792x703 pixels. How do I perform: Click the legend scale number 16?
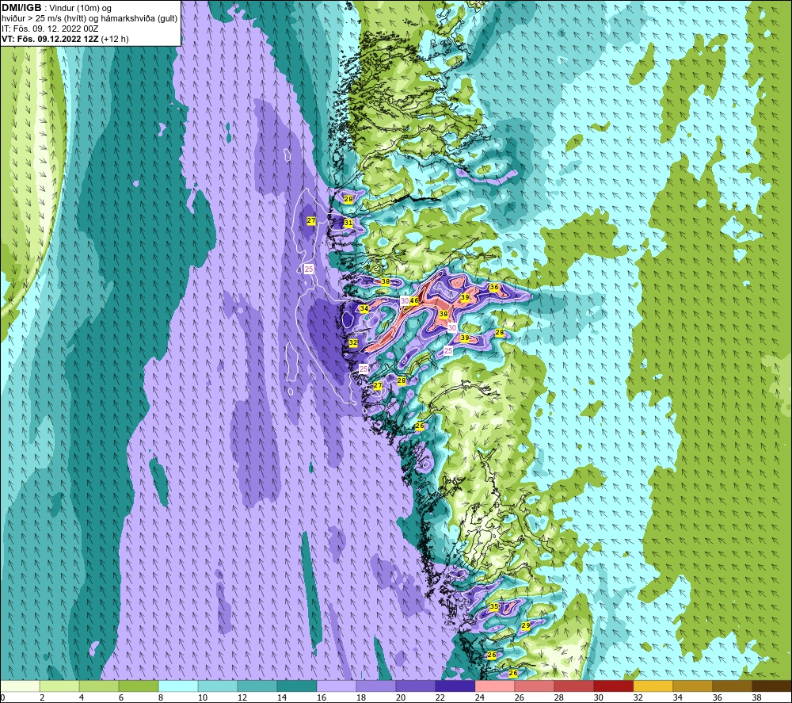point(322,697)
